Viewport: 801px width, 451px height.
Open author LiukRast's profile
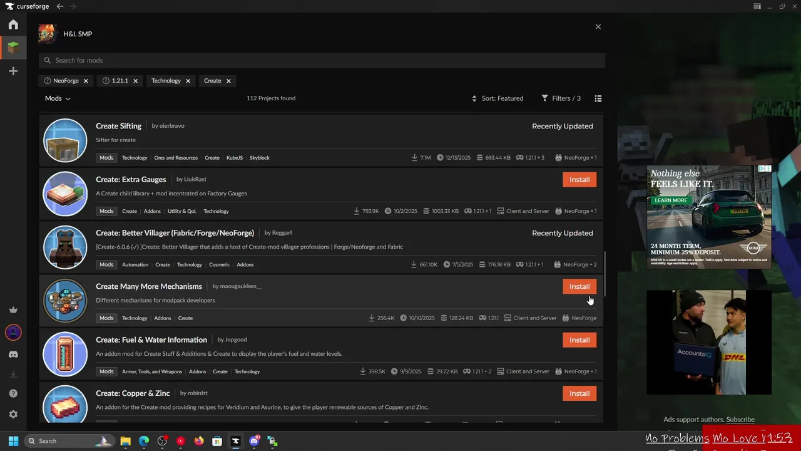click(195, 180)
